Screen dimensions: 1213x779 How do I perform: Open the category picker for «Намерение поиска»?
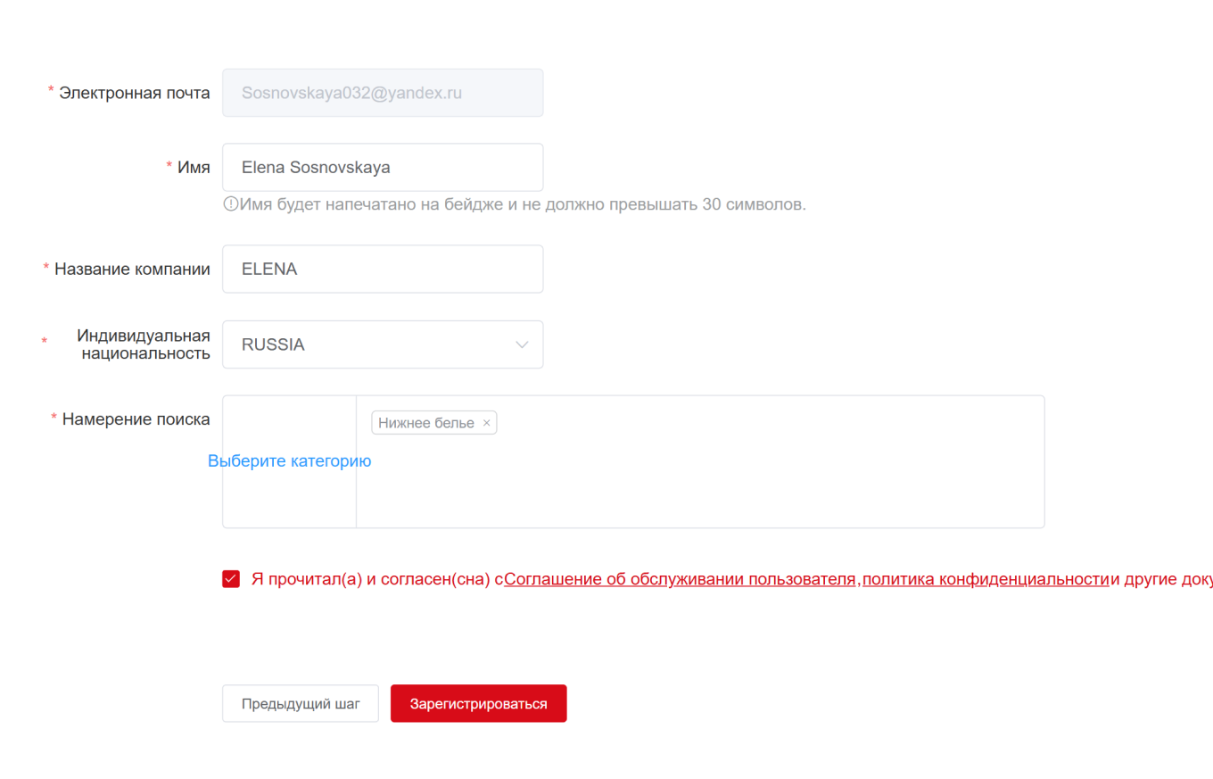coord(289,460)
